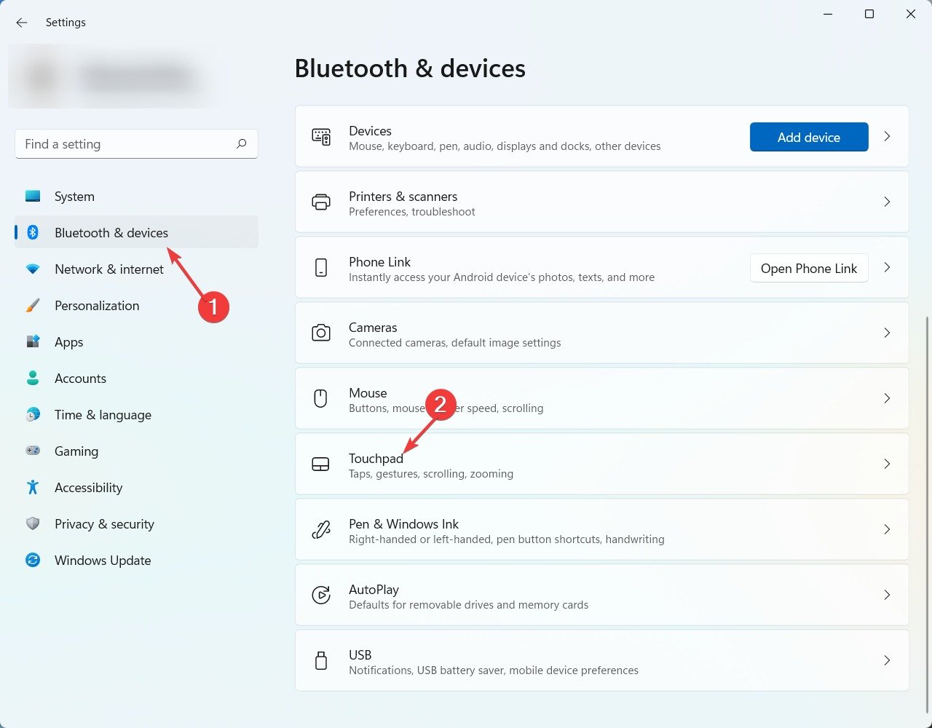This screenshot has height=728, width=932.
Task: Click the back arrow in the title bar
Action: [22, 23]
